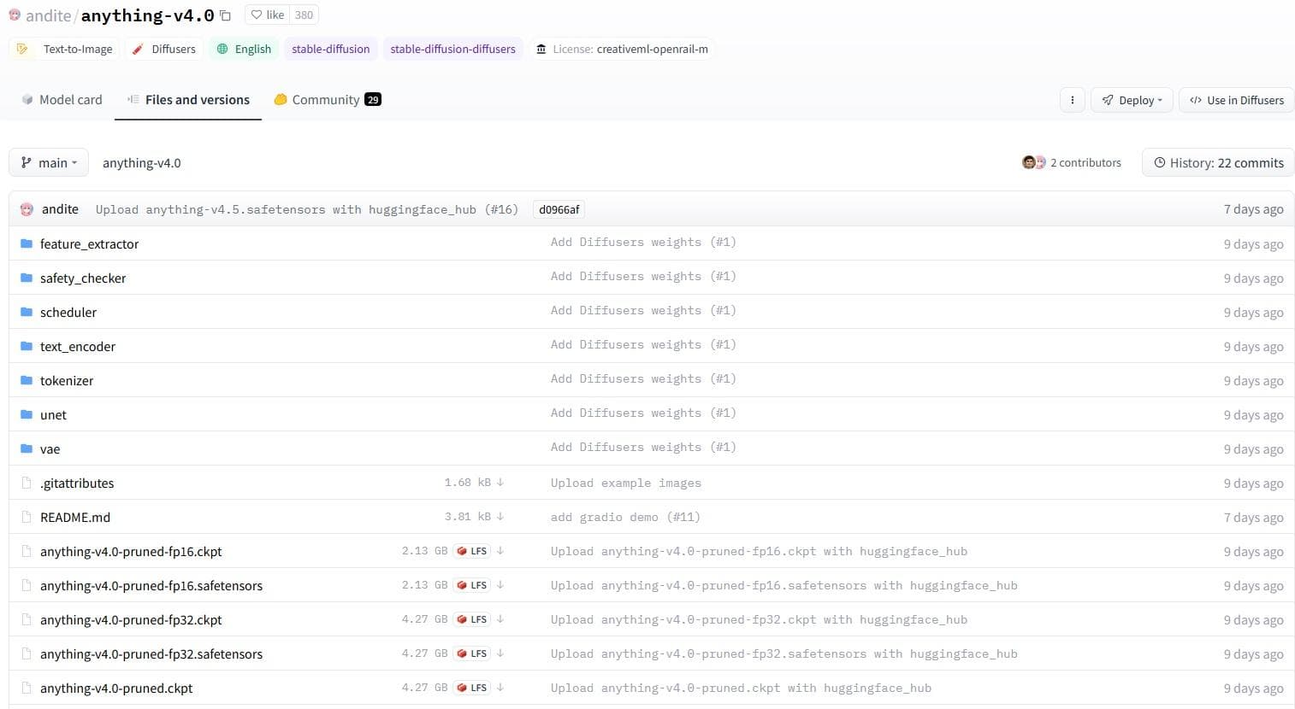
Task: Download the .gitattributes file via arrow icon
Action: tap(500, 483)
